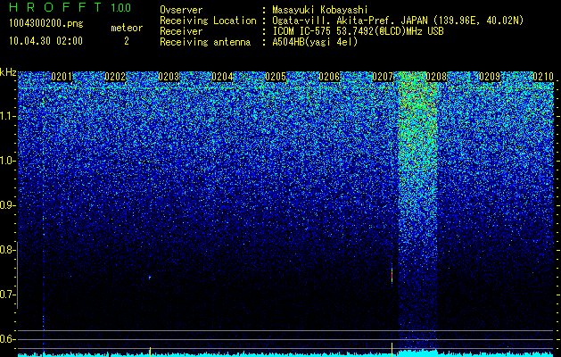Image resolution: width=561 pixels, height=357 pixels.
Task: Click the receiving location line Ogata-vill. Akita-Pref.
Action: click(398, 21)
